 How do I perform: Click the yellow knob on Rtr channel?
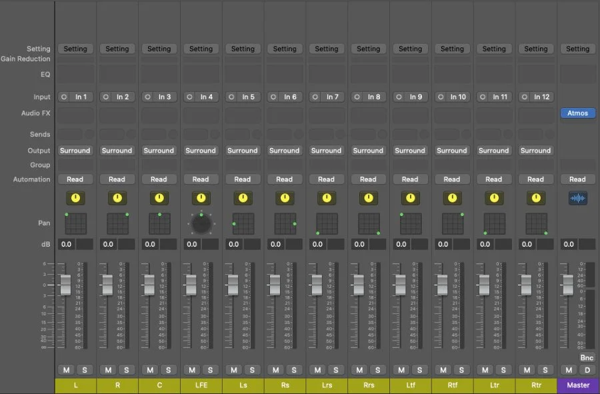[536, 198]
